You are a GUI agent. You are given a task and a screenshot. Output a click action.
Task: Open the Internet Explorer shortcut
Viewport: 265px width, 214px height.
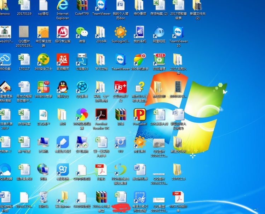63,10
